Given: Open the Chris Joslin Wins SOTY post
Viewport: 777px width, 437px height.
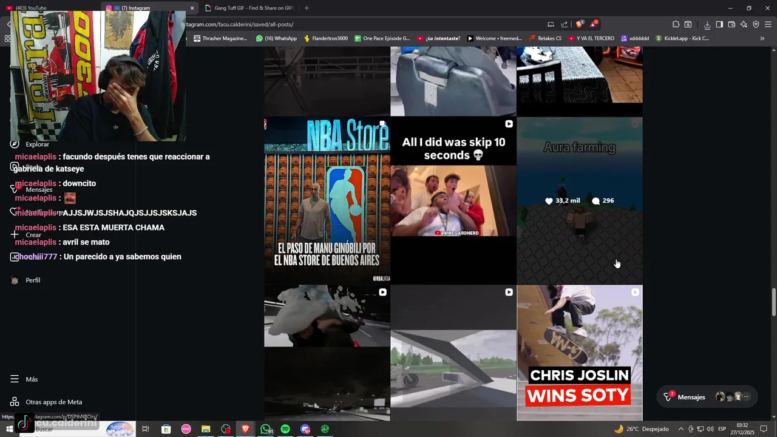Looking at the screenshot, I should 579,353.
